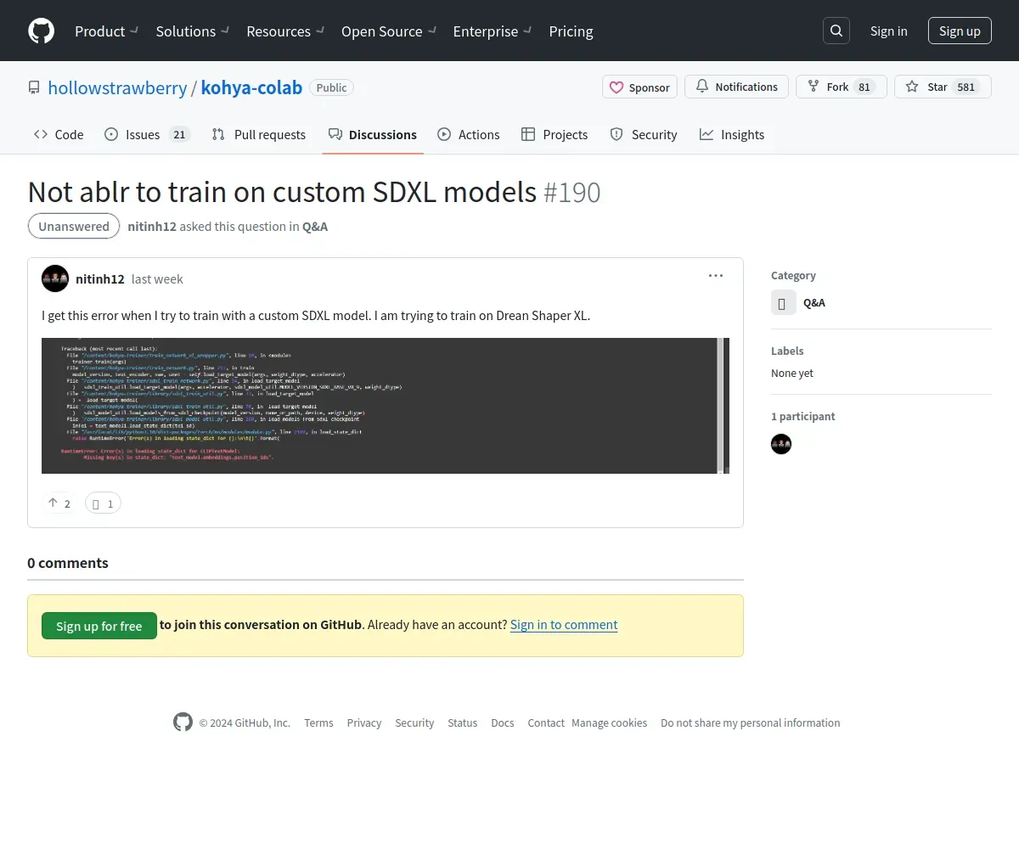Open Contact link in footer
The width and height of the screenshot is (1019, 849).
point(546,722)
